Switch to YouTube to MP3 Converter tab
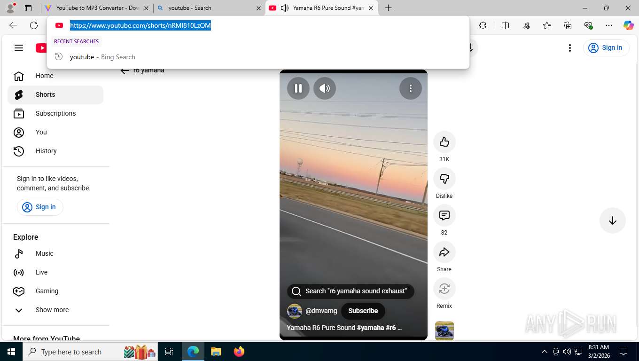Viewport: 639px width, 361px height. click(x=96, y=8)
